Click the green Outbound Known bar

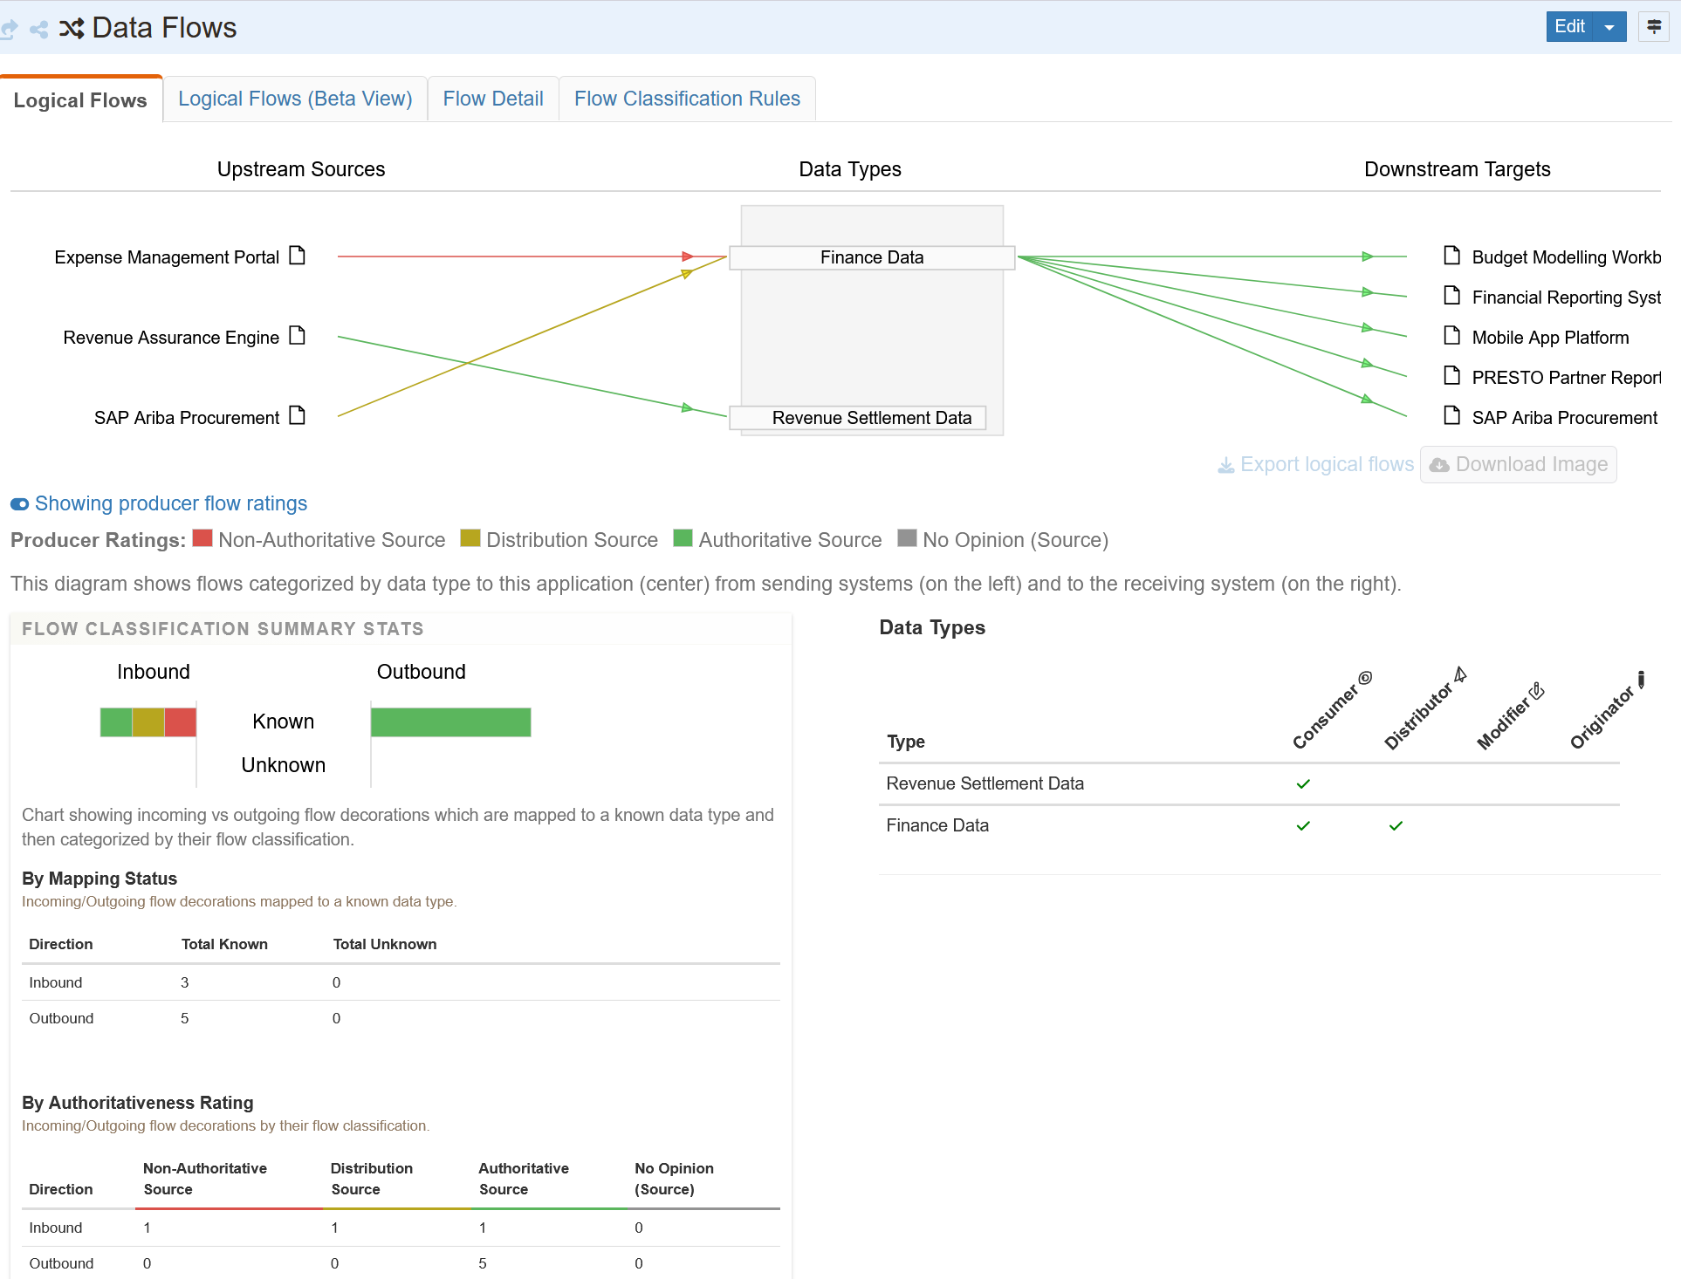click(450, 722)
